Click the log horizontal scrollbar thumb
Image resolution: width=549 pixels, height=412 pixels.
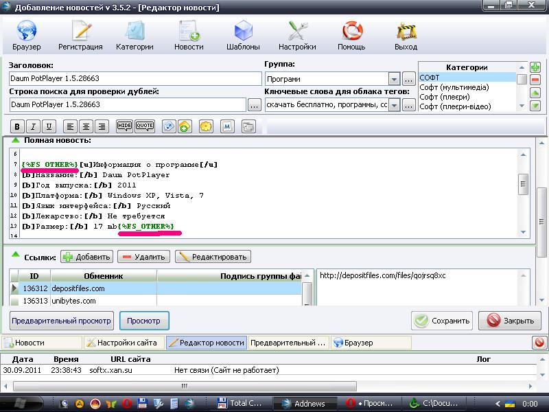pyautogui.click(x=185, y=386)
